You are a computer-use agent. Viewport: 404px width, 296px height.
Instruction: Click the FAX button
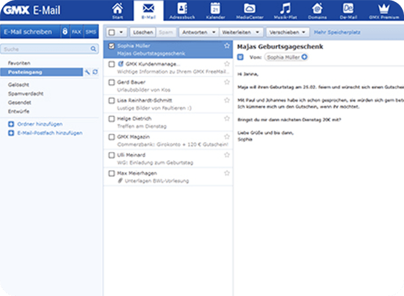pos(76,32)
